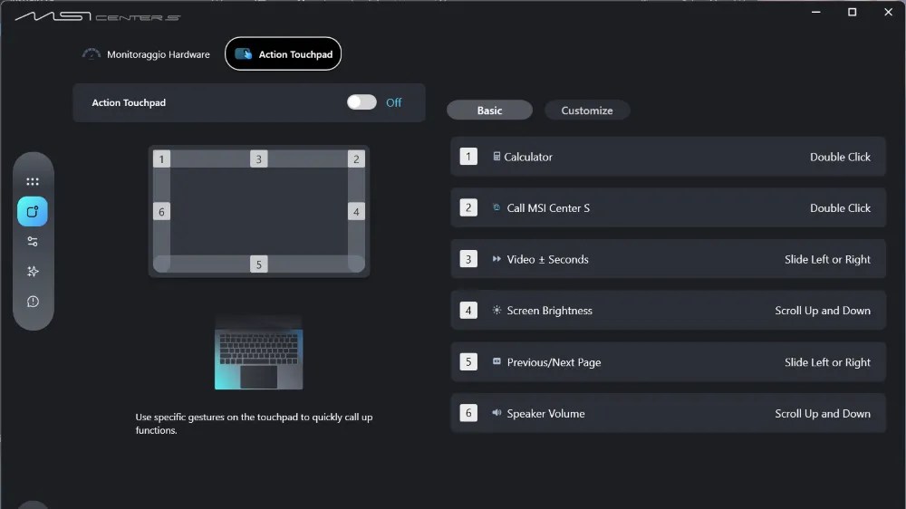Select the Basic mode button
Screen dimensions: 906x509
pos(489,110)
